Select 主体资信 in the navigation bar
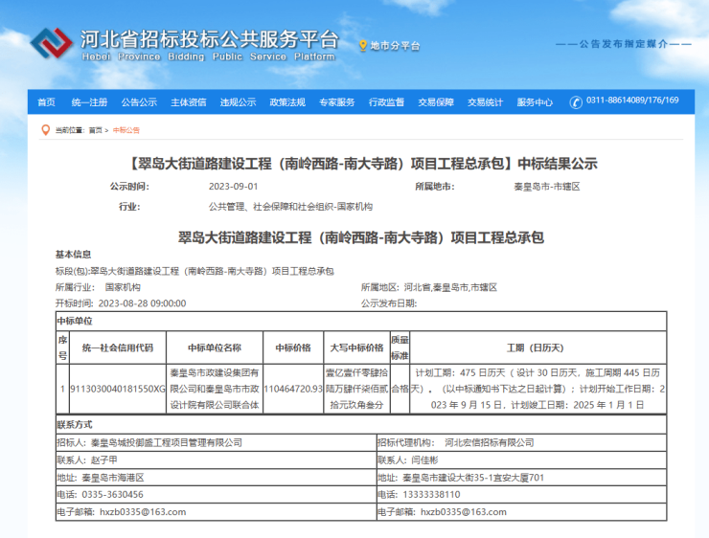The height and width of the screenshot is (538, 709). [189, 102]
